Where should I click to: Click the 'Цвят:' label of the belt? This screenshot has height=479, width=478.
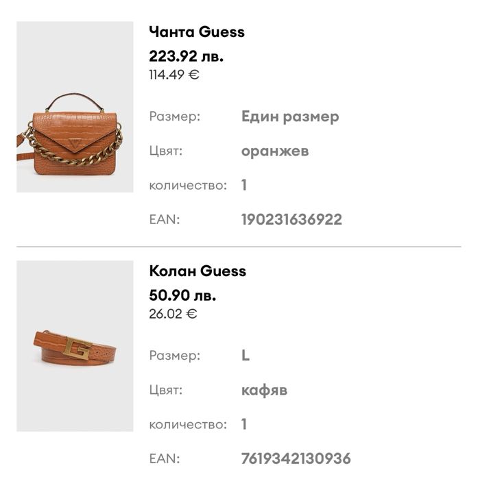point(166,390)
